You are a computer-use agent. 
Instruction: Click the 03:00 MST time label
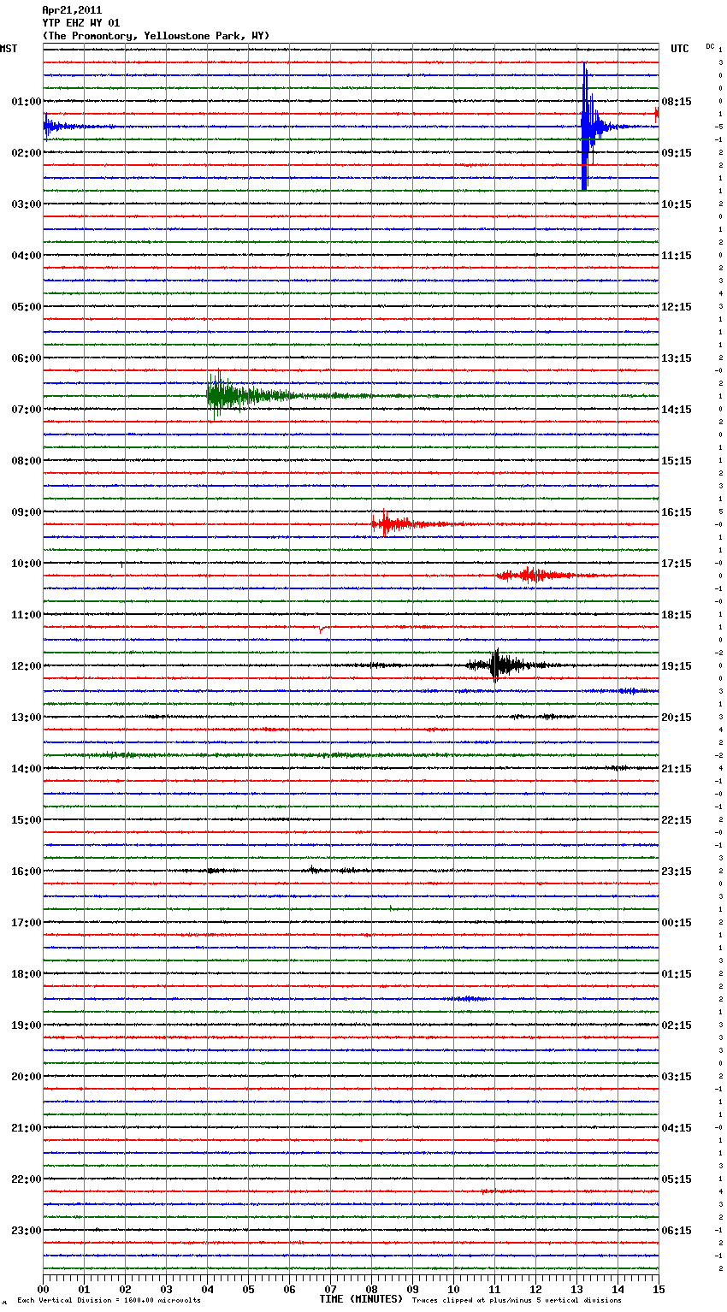coord(26,204)
